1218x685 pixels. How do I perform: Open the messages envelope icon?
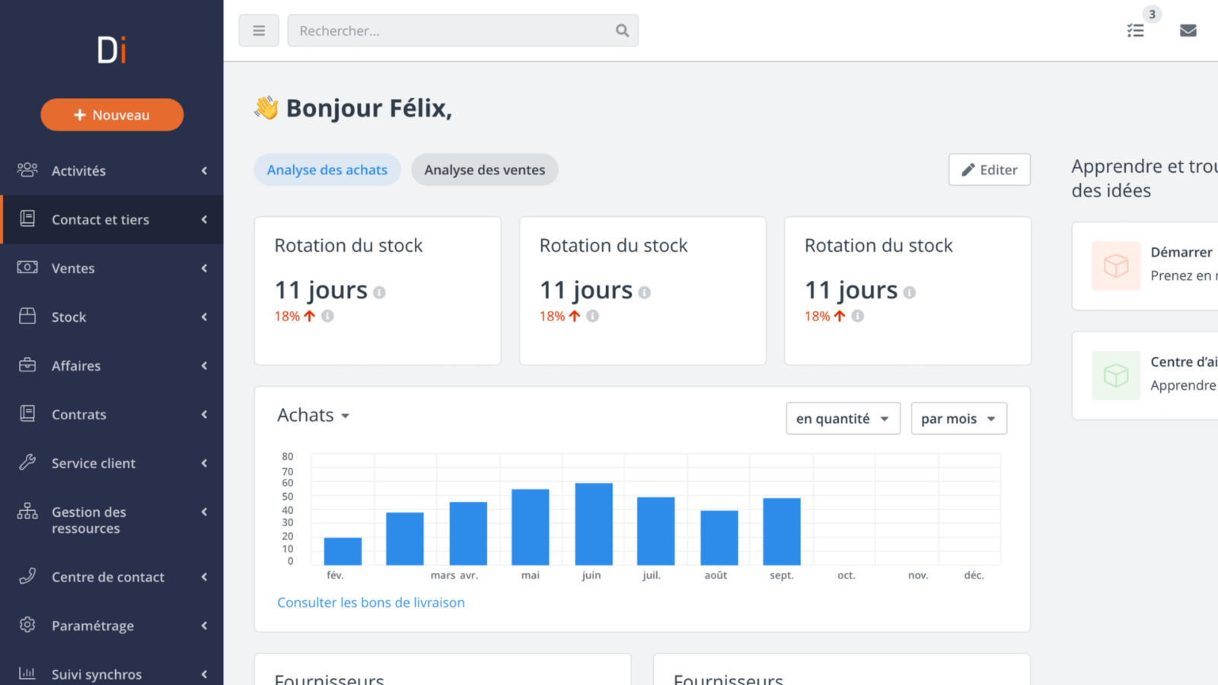(x=1188, y=30)
